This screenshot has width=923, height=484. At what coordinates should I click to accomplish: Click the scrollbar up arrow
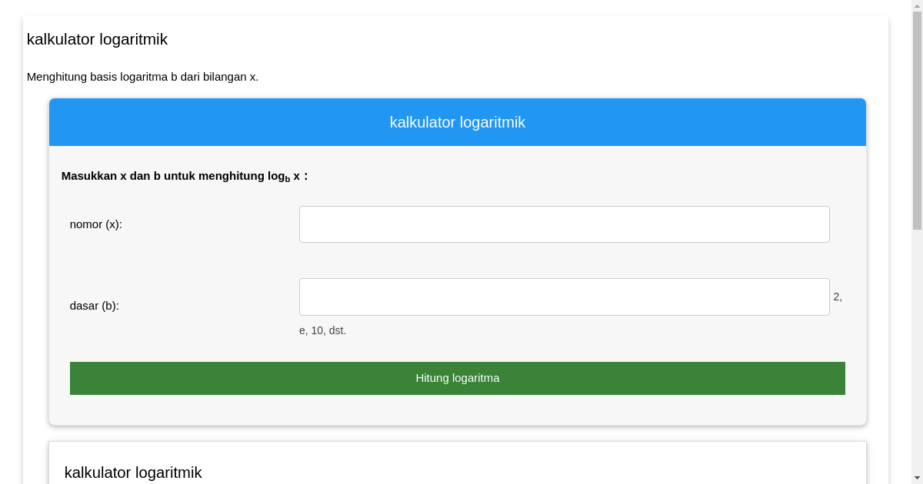coord(917,5)
